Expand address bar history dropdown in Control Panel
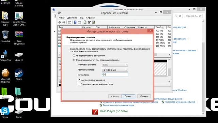The width and height of the screenshot is (218, 123). click(176, 16)
